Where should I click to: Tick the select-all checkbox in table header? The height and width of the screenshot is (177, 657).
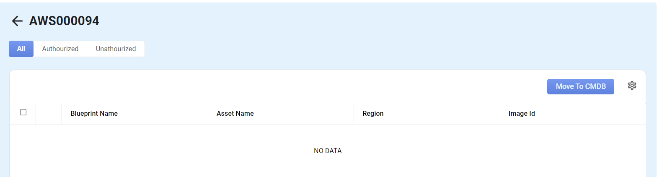pyautogui.click(x=23, y=112)
